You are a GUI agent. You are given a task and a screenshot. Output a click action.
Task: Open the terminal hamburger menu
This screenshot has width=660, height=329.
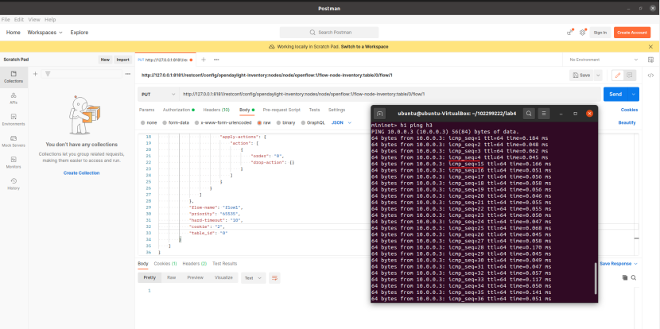tap(544, 114)
